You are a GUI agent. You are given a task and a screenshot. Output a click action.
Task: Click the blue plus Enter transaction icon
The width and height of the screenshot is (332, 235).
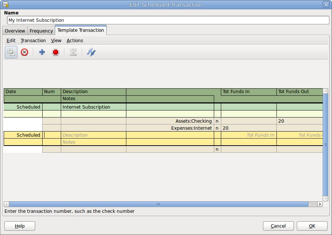coord(42,52)
